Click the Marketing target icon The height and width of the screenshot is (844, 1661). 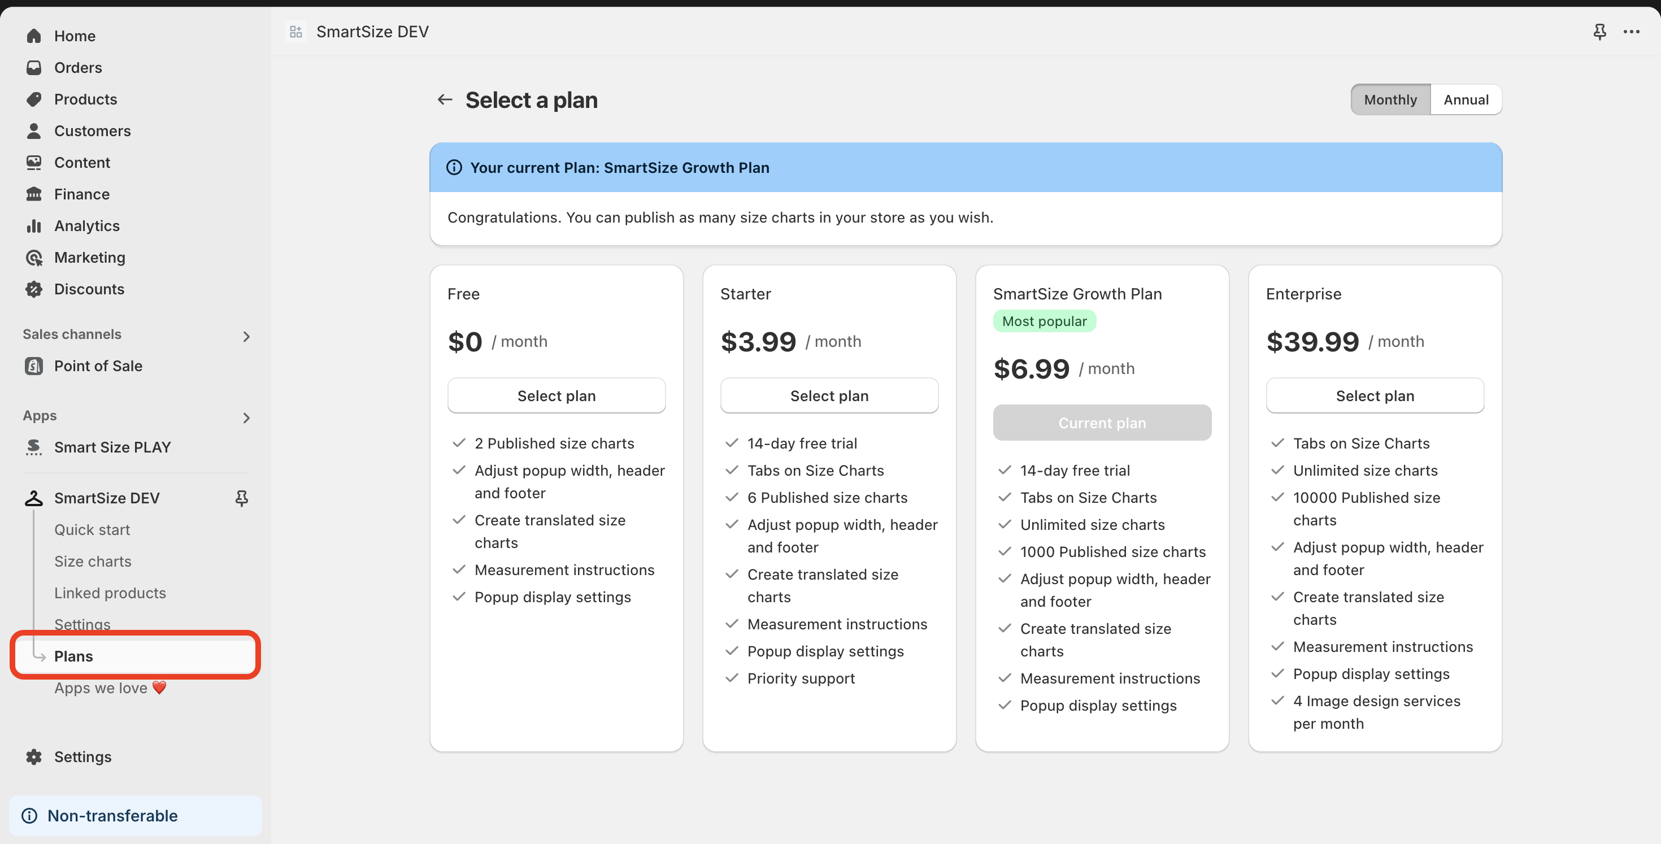pyautogui.click(x=33, y=257)
